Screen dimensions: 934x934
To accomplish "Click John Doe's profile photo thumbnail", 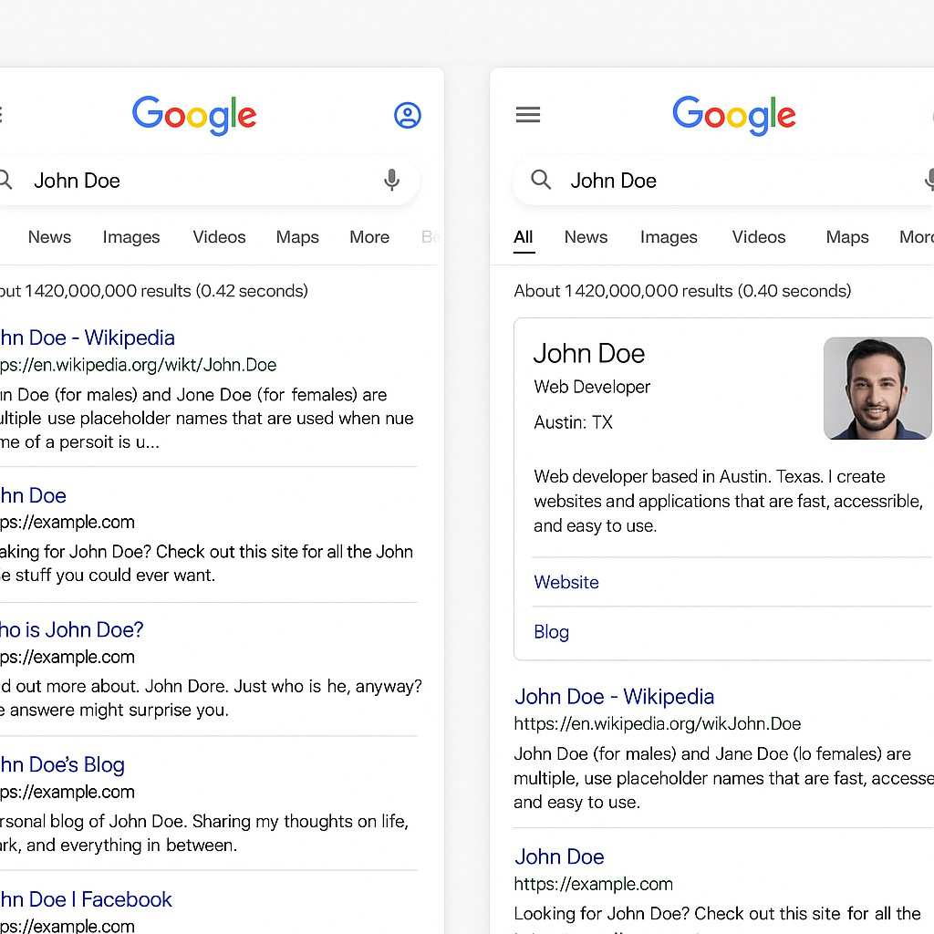I will [877, 388].
